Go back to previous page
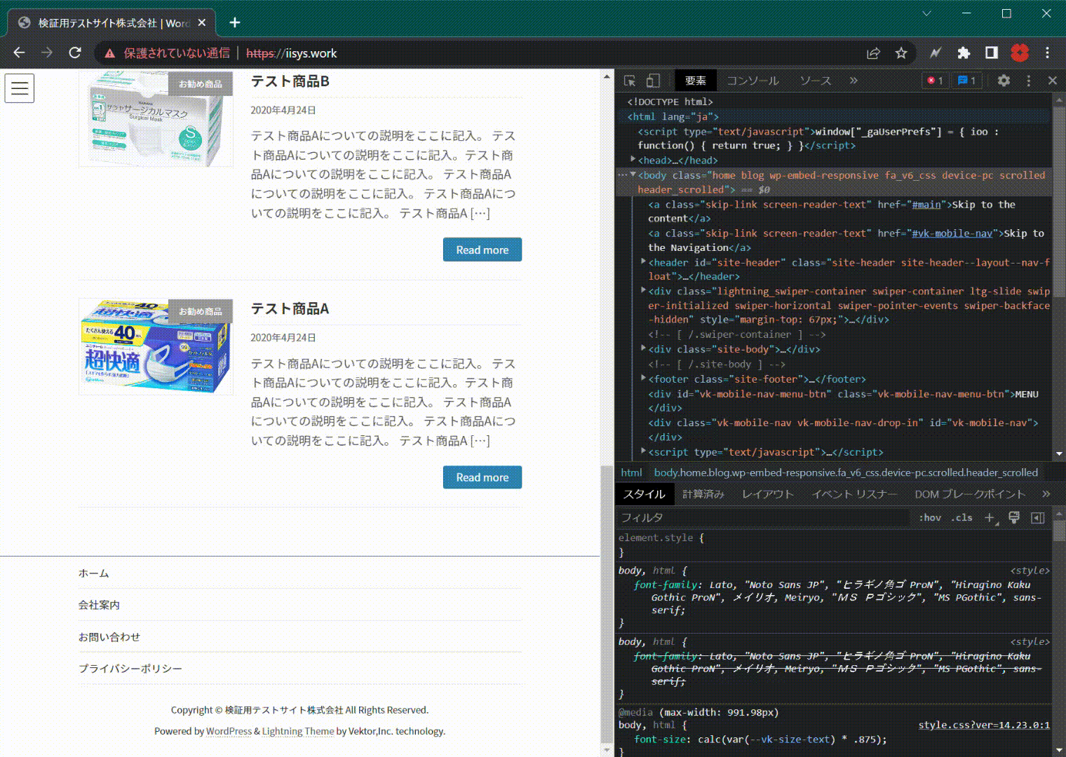The height and width of the screenshot is (757, 1066). pos(19,53)
